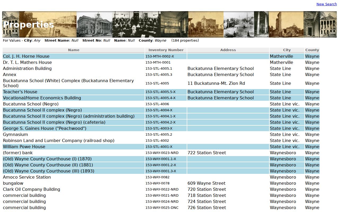Click William Powe House name

[x=24, y=147]
